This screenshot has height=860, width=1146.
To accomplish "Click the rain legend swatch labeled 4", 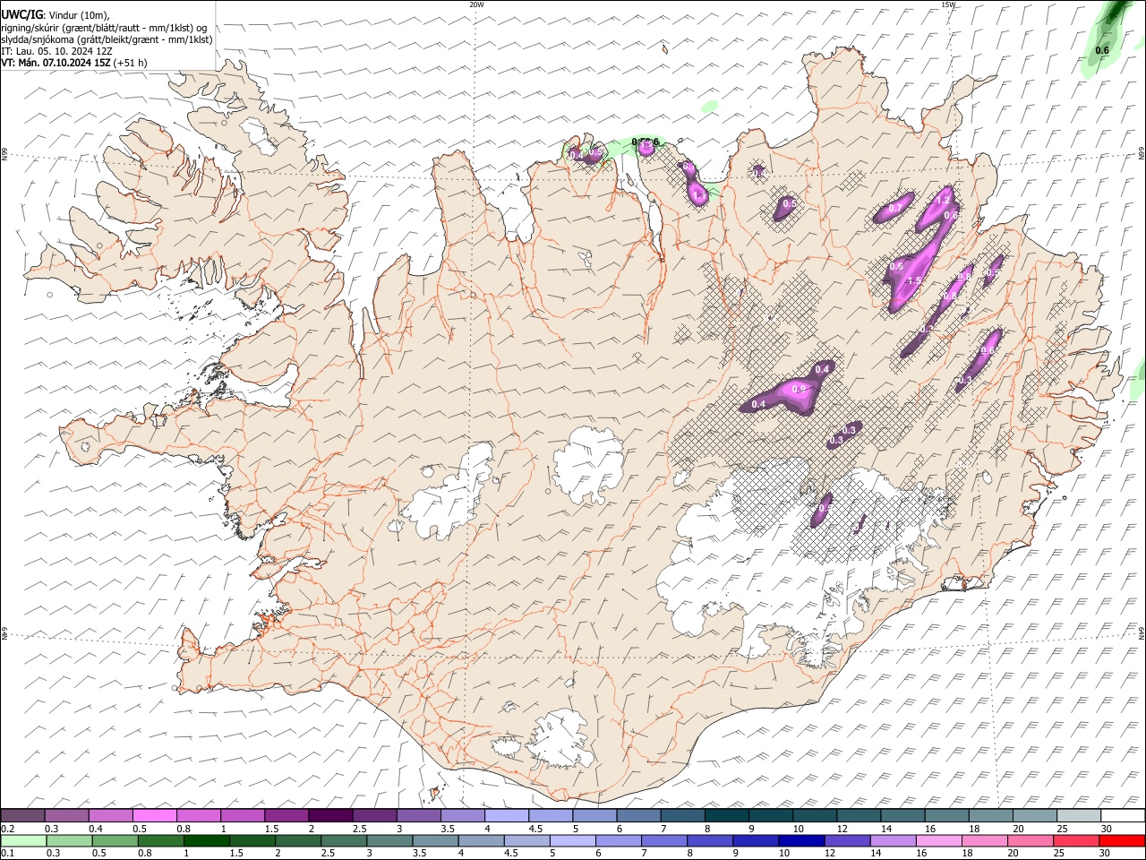I will (x=481, y=840).
